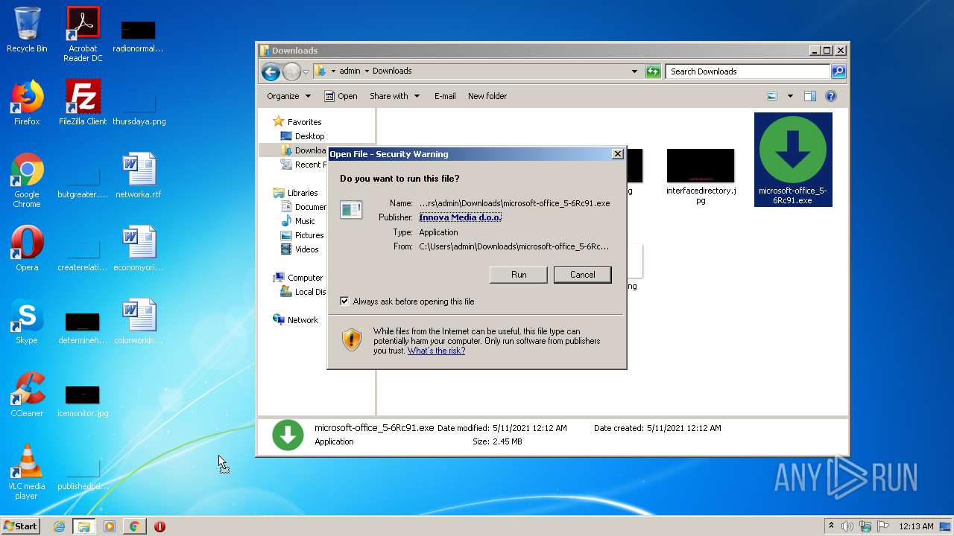Click E-mail in the Explorer toolbar
This screenshot has width=954, height=536.
click(x=445, y=96)
